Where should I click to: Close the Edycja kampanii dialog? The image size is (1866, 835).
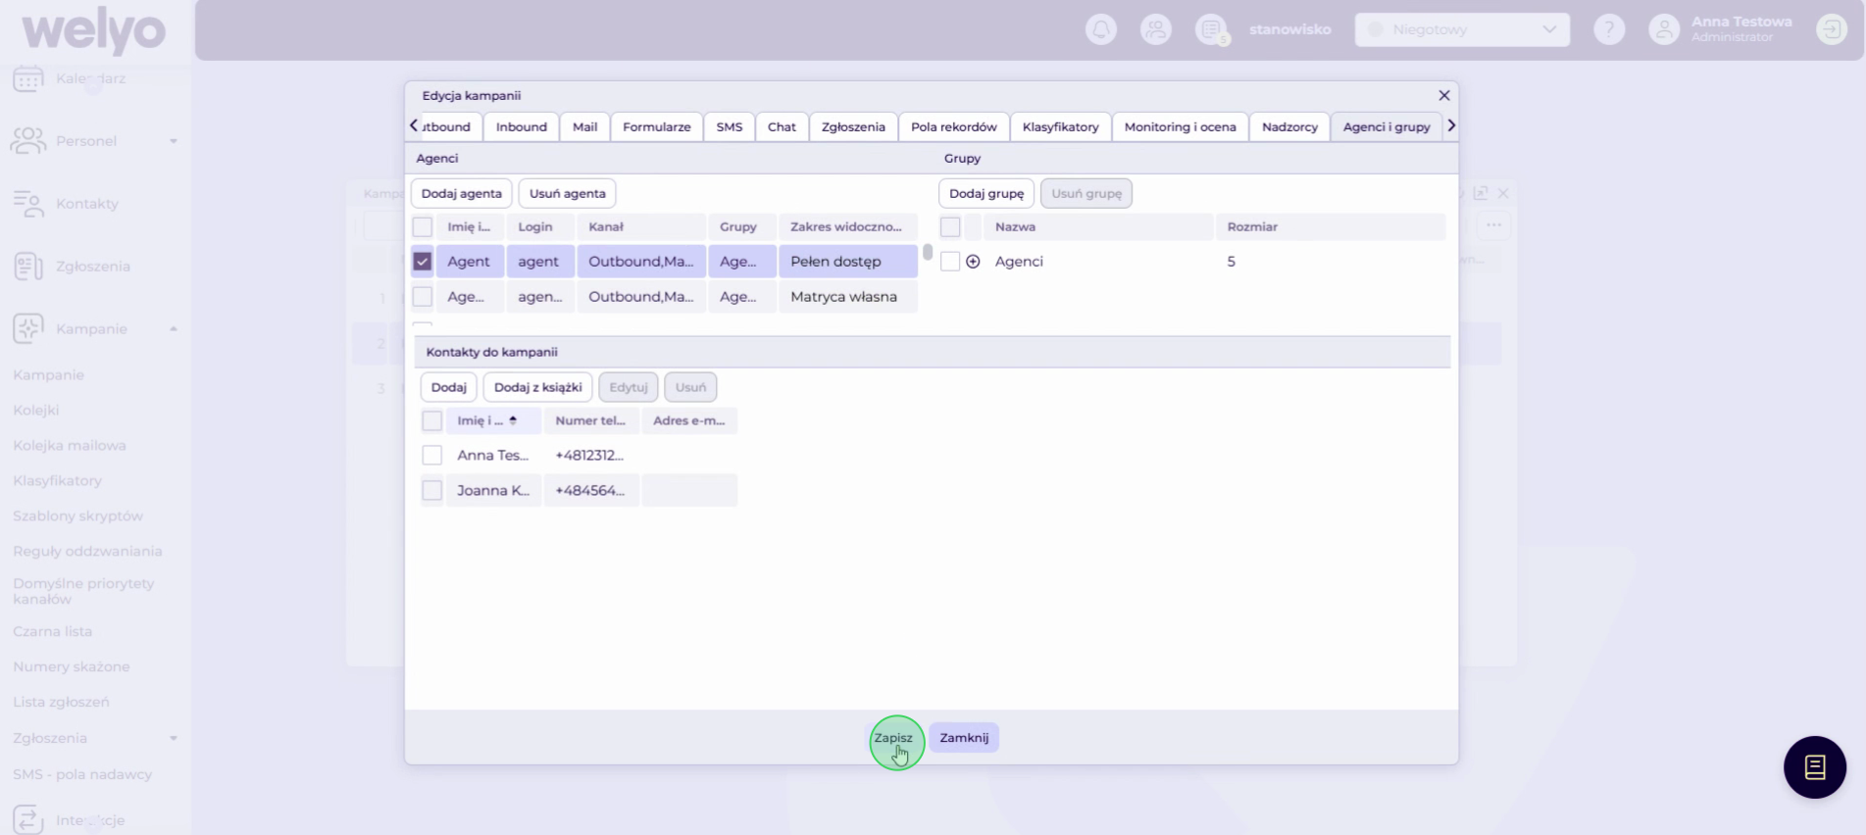click(1443, 95)
